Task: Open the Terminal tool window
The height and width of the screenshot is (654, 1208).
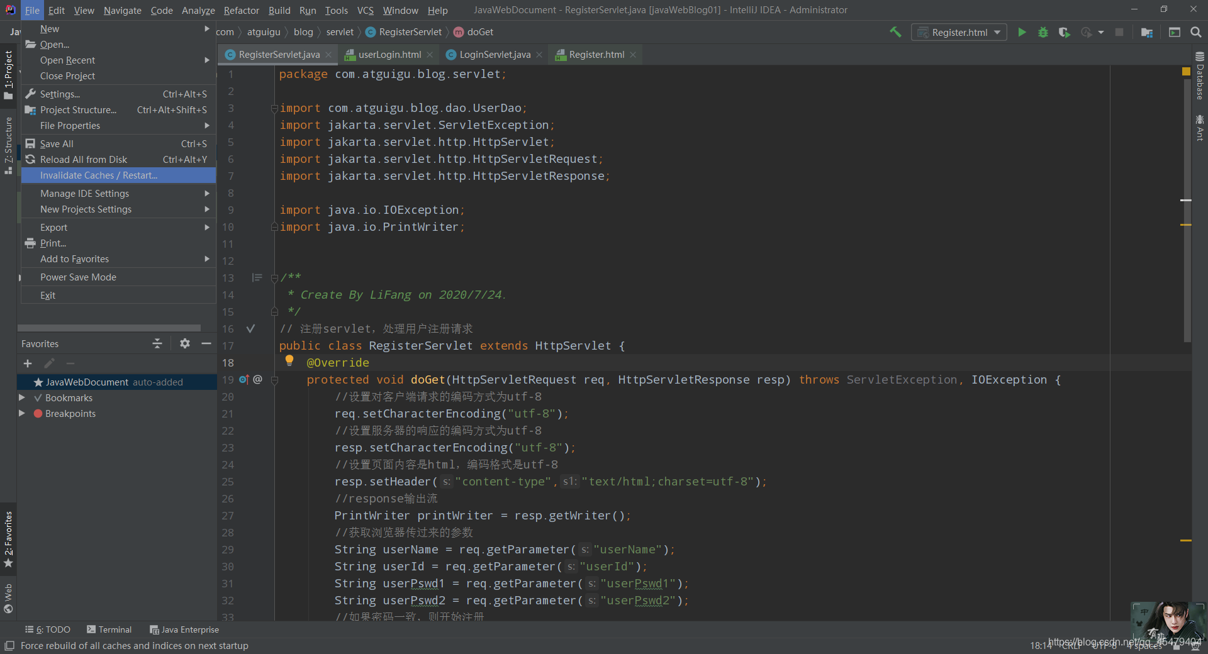Action: [109, 629]
